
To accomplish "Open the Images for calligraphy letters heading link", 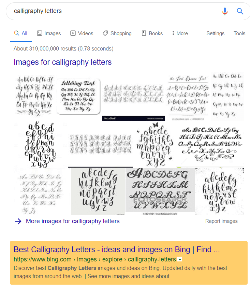I will coord(62,62).
